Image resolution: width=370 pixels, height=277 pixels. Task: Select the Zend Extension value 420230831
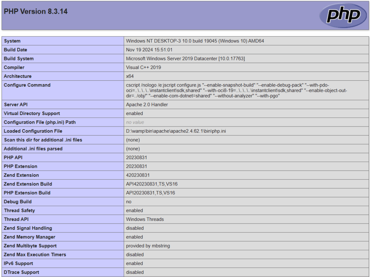tap(138, 175)
